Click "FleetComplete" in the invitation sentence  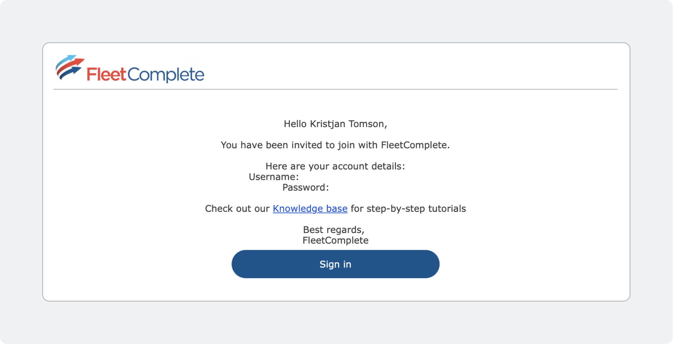[x=414, y=145]
